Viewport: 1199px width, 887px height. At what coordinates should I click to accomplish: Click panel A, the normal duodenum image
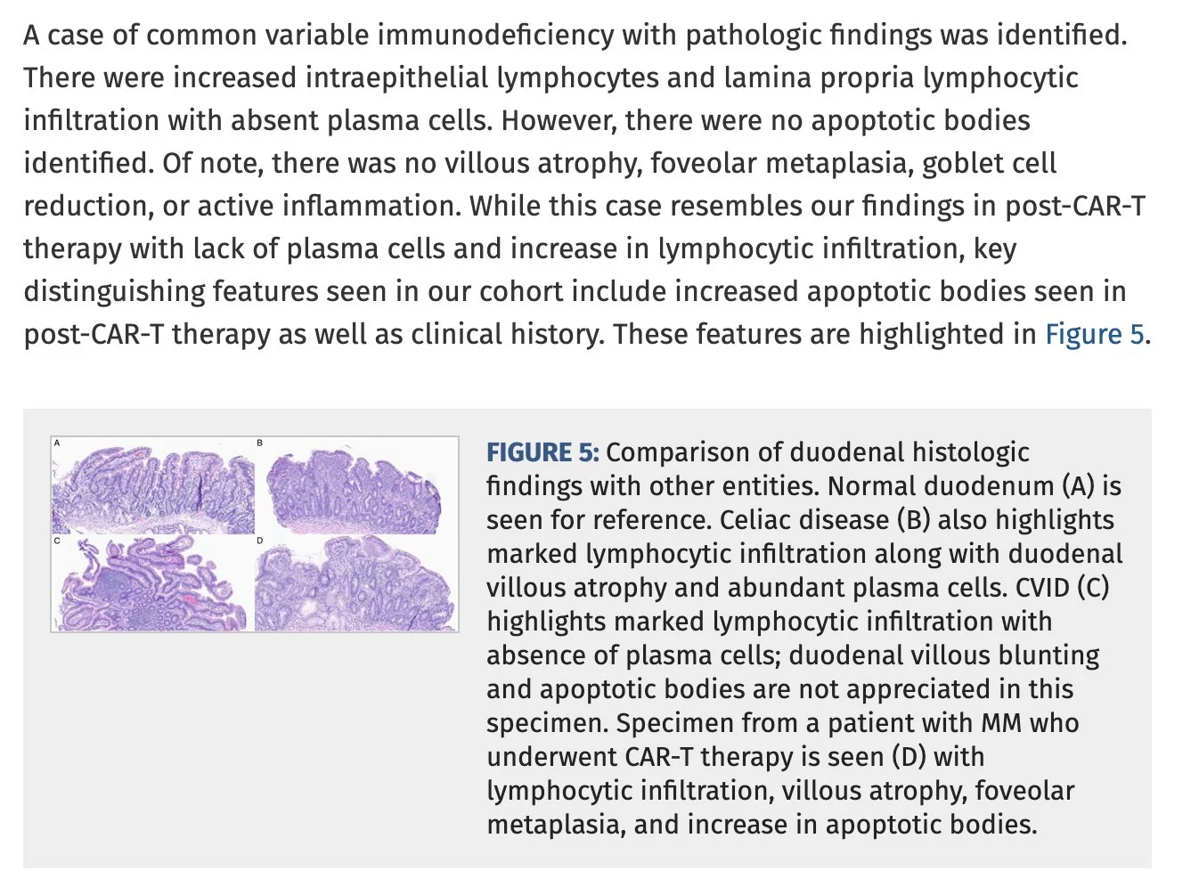[154, 487]
